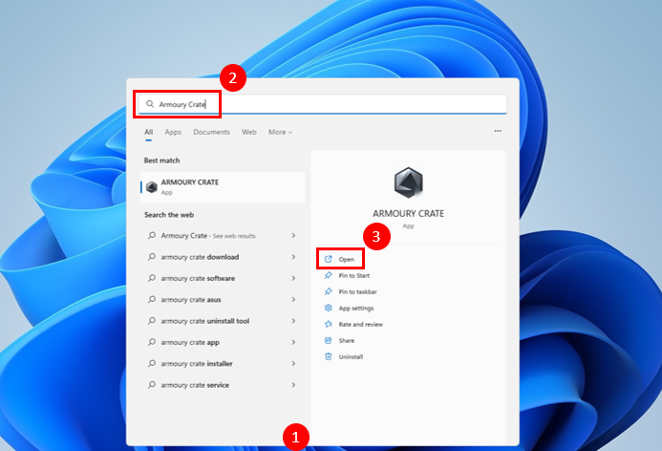This screenshot has height=451, width=662.
Task: Click the Armoury Crate search input field
Action: point(325,103)
